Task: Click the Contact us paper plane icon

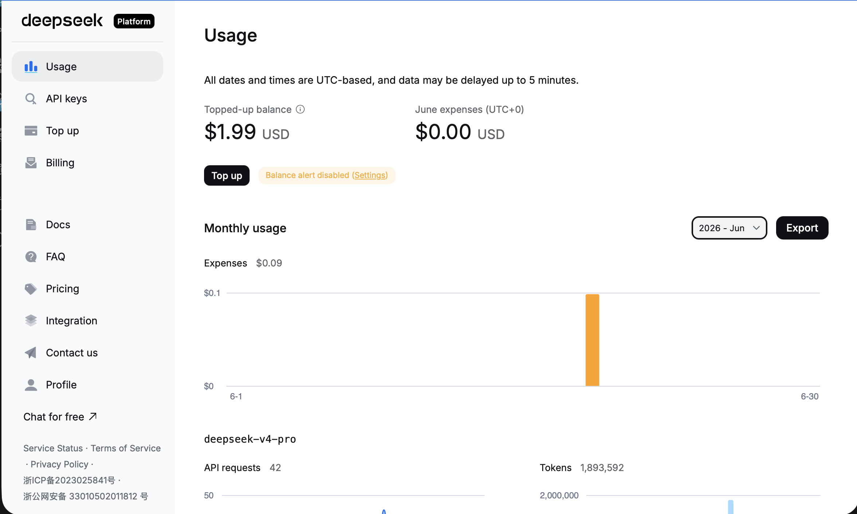Action: coord(31,353)
